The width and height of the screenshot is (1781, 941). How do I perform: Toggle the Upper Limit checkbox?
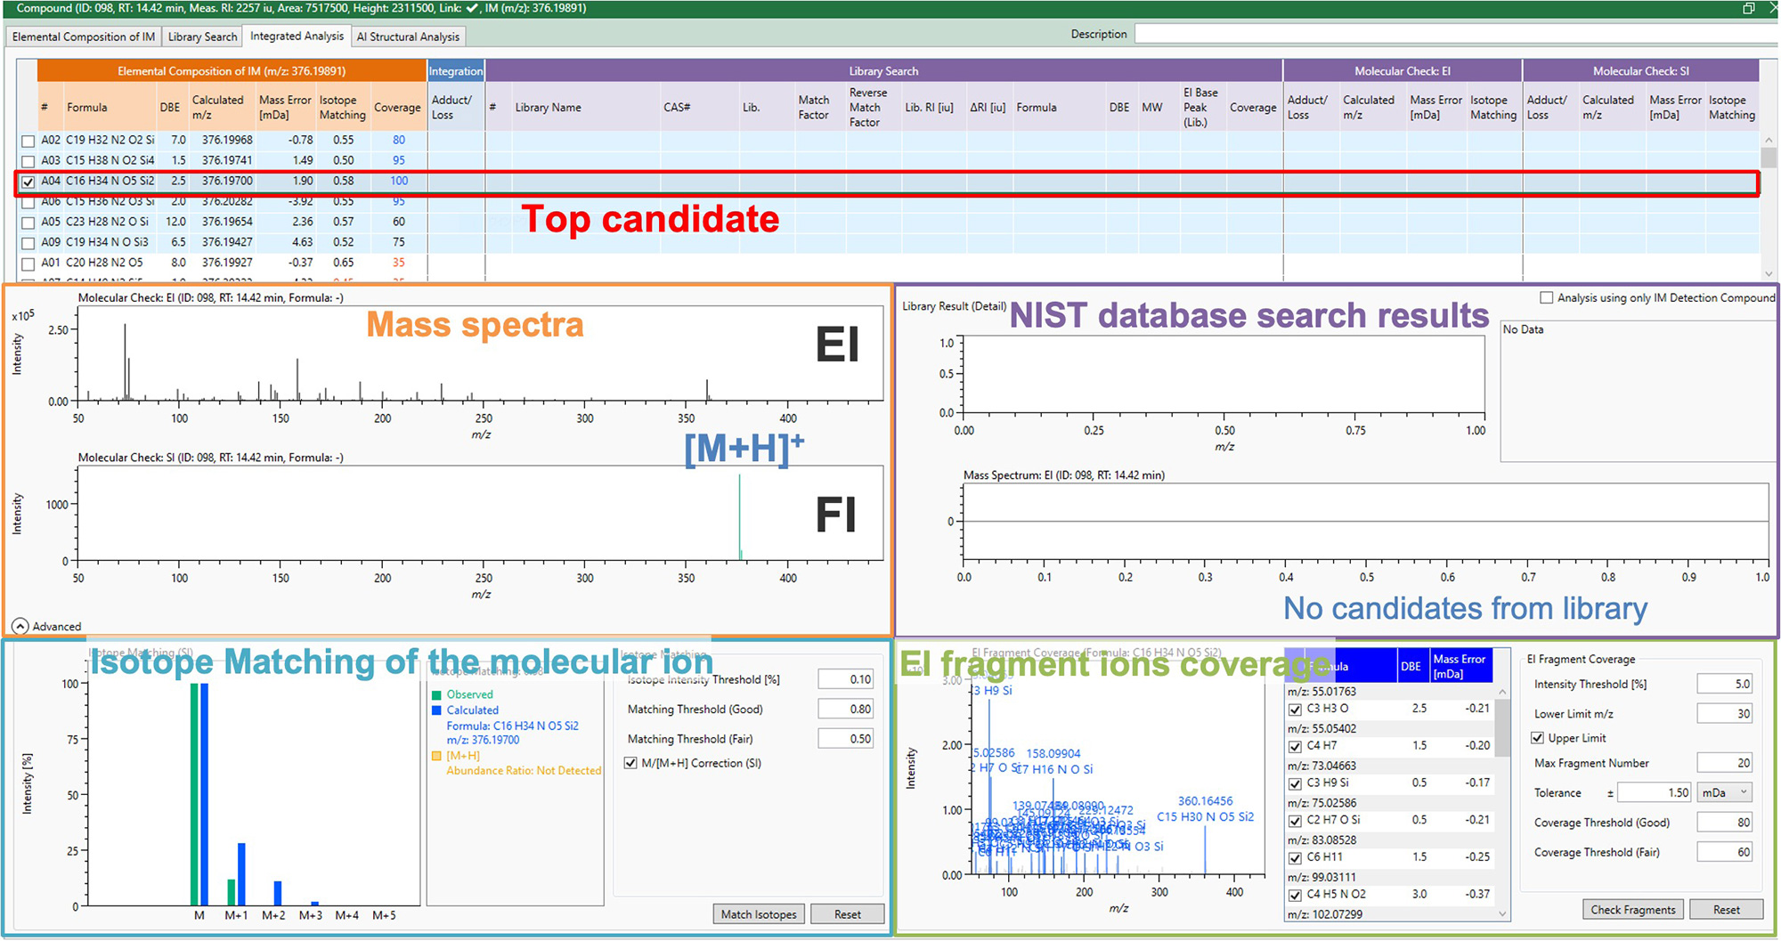pos(1537,738)
